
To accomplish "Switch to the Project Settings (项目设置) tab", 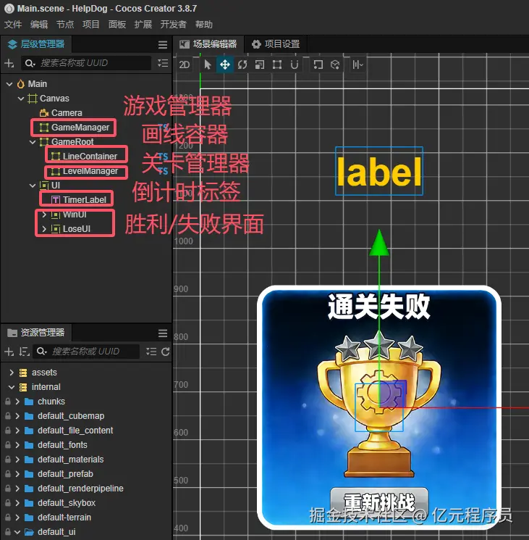I will coord(276,44).
